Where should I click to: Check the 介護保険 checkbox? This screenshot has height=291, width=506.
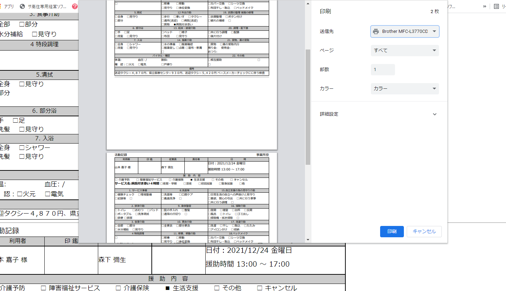118,288
